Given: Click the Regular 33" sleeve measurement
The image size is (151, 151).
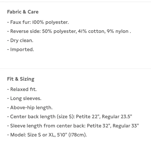Looking at the screenshot, I should [x=126, y=126].
